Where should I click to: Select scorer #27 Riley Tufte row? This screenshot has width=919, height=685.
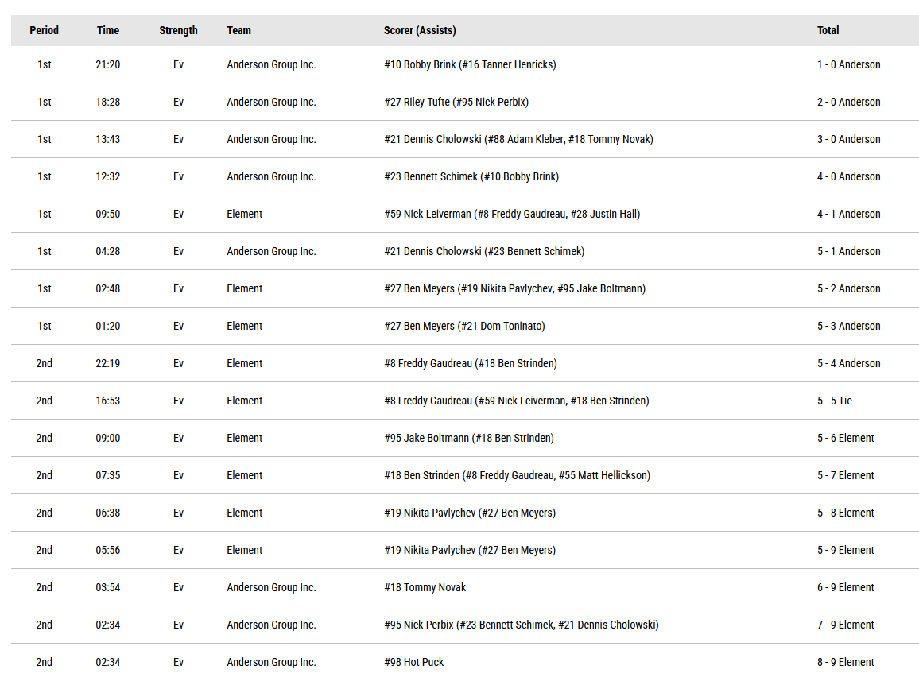tap(456, 102)
